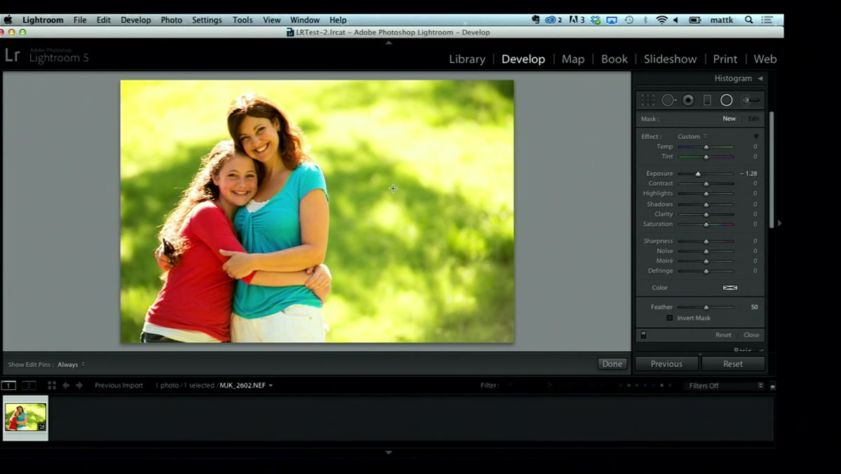Open the second window display button 2
This screenshot has width=841, height=474.
pyautogui.click(x=29, y=386)
